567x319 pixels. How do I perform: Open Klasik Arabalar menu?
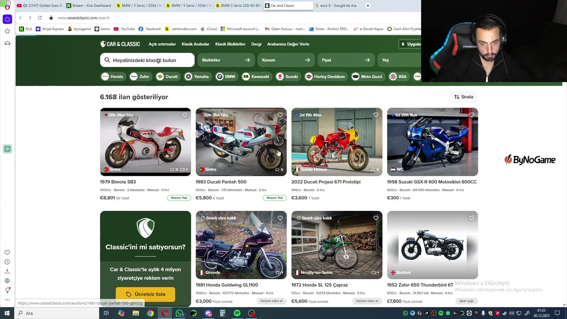tap(195, 44)
